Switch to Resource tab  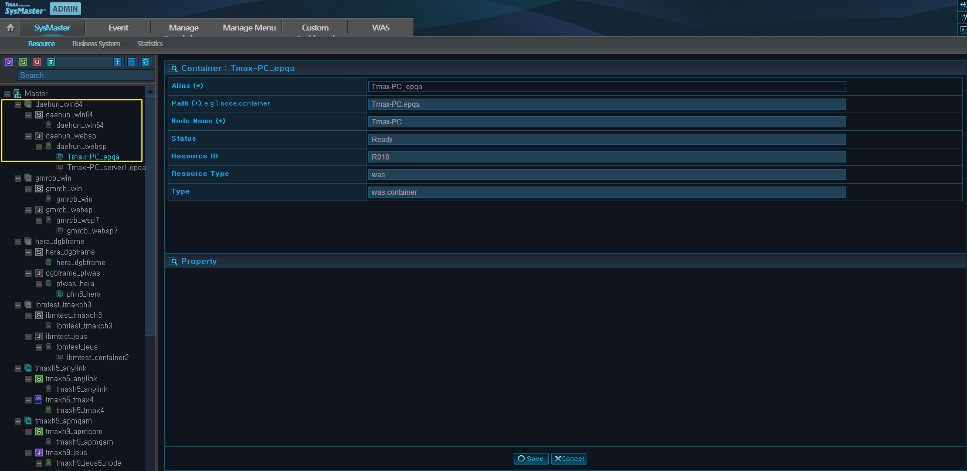point(42,44)
